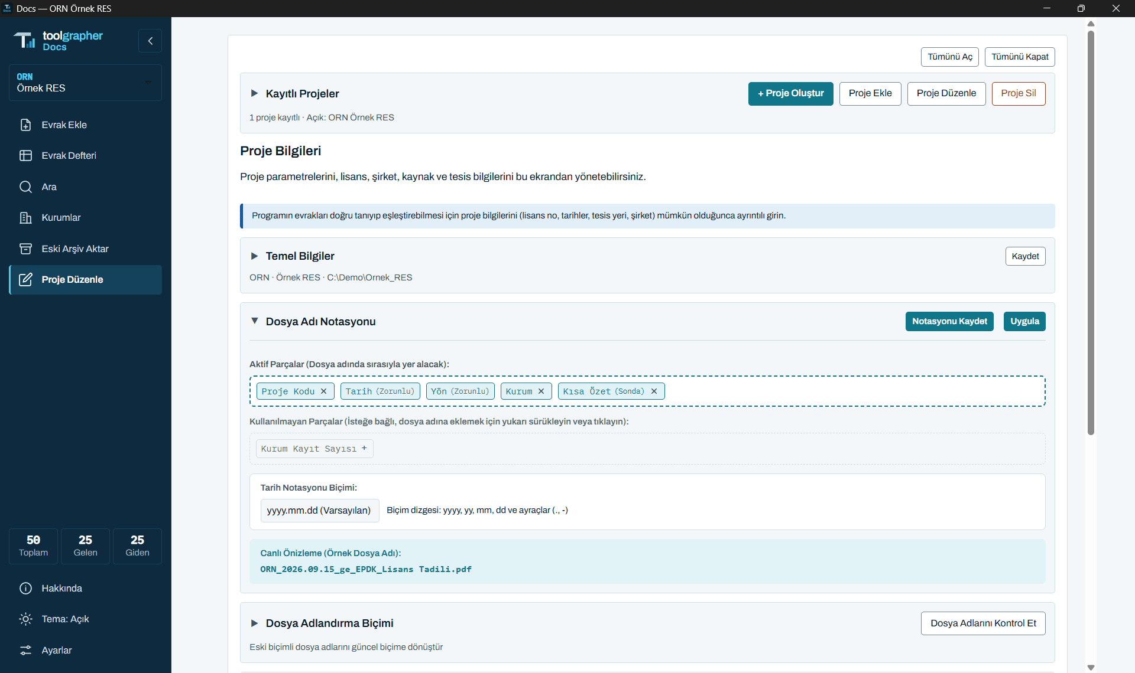
Task: Open Evrak Defteri from the sidebar
Action: point(85,155)
